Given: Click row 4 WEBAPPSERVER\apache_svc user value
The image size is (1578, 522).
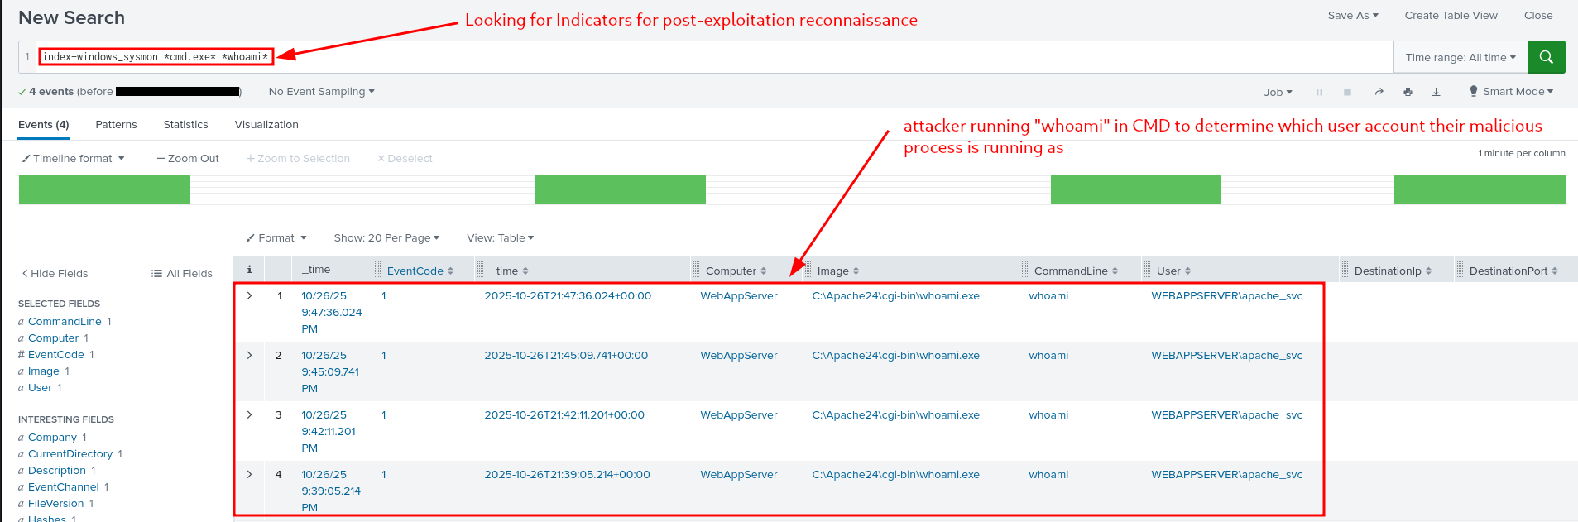Looking at the screenshot, I should click(1226, 474).
